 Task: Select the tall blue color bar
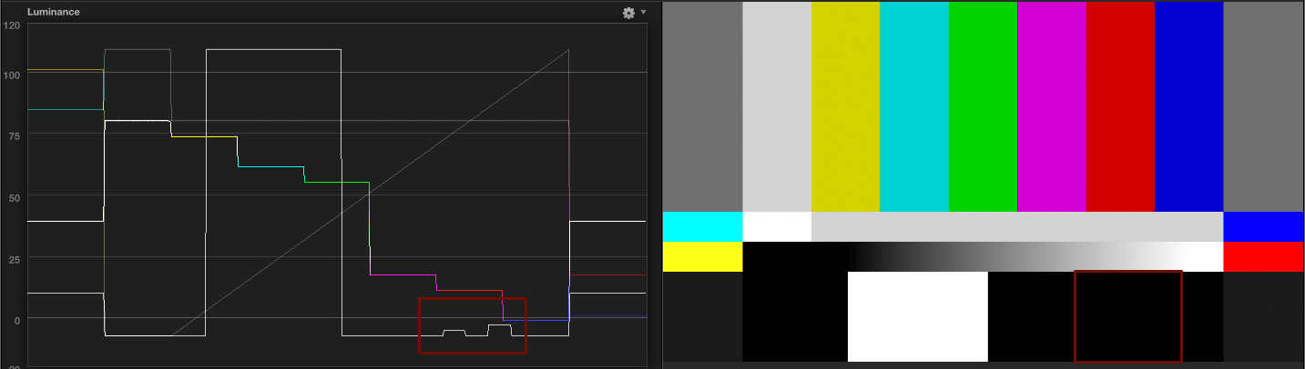pyautogui.click(x=1188, y=106)
